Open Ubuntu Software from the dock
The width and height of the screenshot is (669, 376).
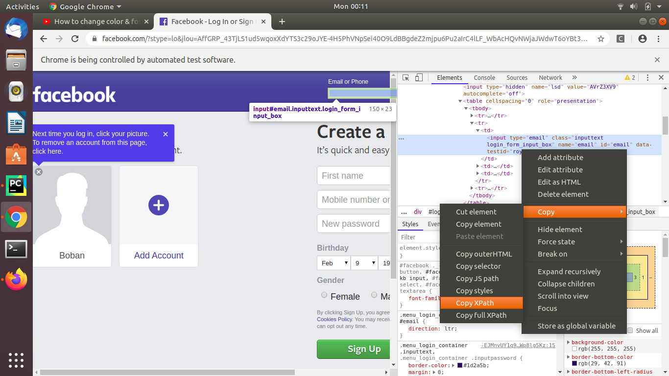point(16,154)
